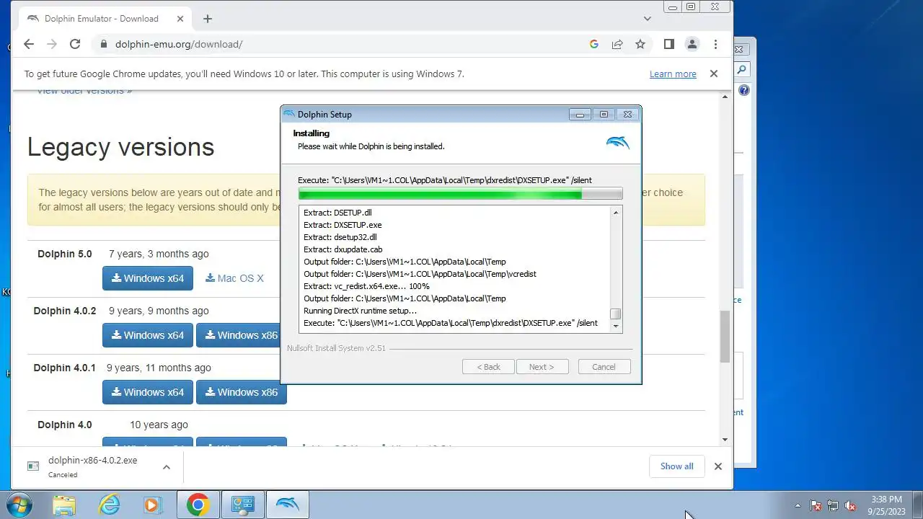Open Chrome profile avatar
The image size is (923, 519).
pyautogui.click(x=692, y=44)
